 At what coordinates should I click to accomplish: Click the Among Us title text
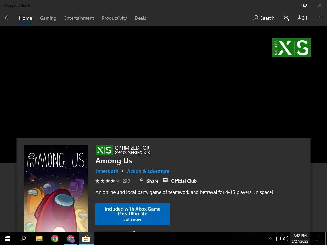[x=114, y=161]
